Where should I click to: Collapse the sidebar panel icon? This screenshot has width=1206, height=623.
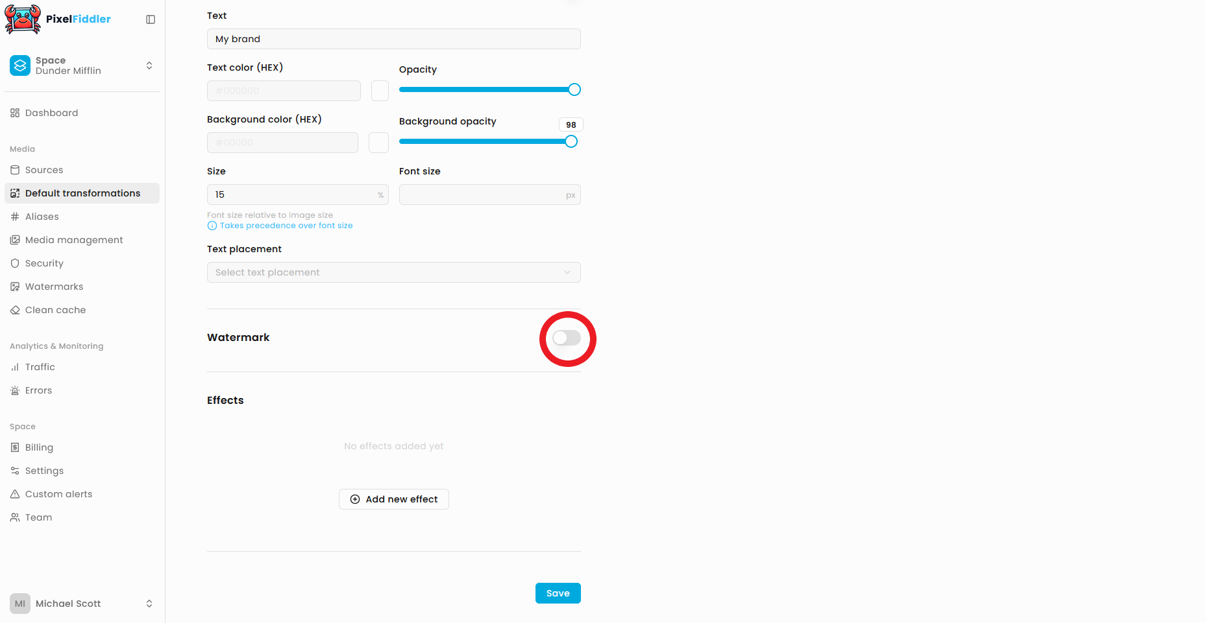point(151,19)
